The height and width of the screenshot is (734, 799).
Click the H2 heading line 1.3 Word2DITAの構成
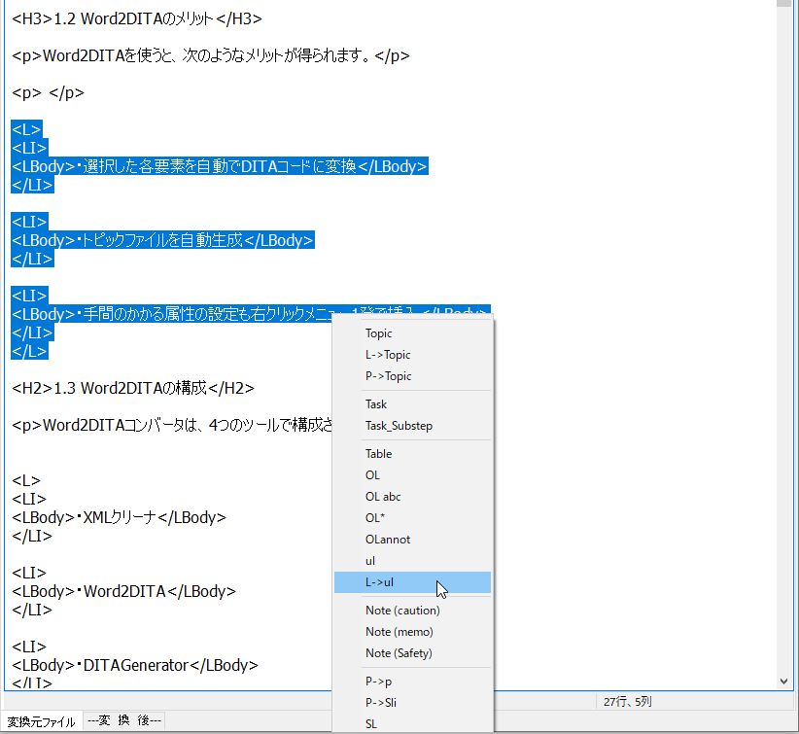click(x=133, y=389)
